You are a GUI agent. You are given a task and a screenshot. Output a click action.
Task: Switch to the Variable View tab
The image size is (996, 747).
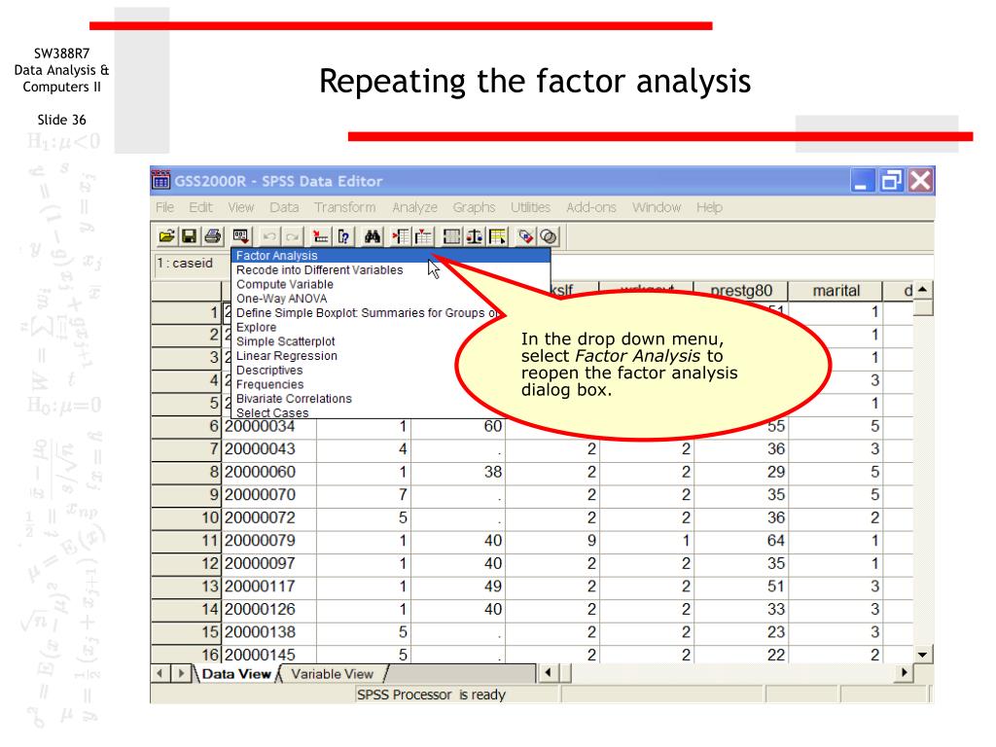[x=333, y=674]
